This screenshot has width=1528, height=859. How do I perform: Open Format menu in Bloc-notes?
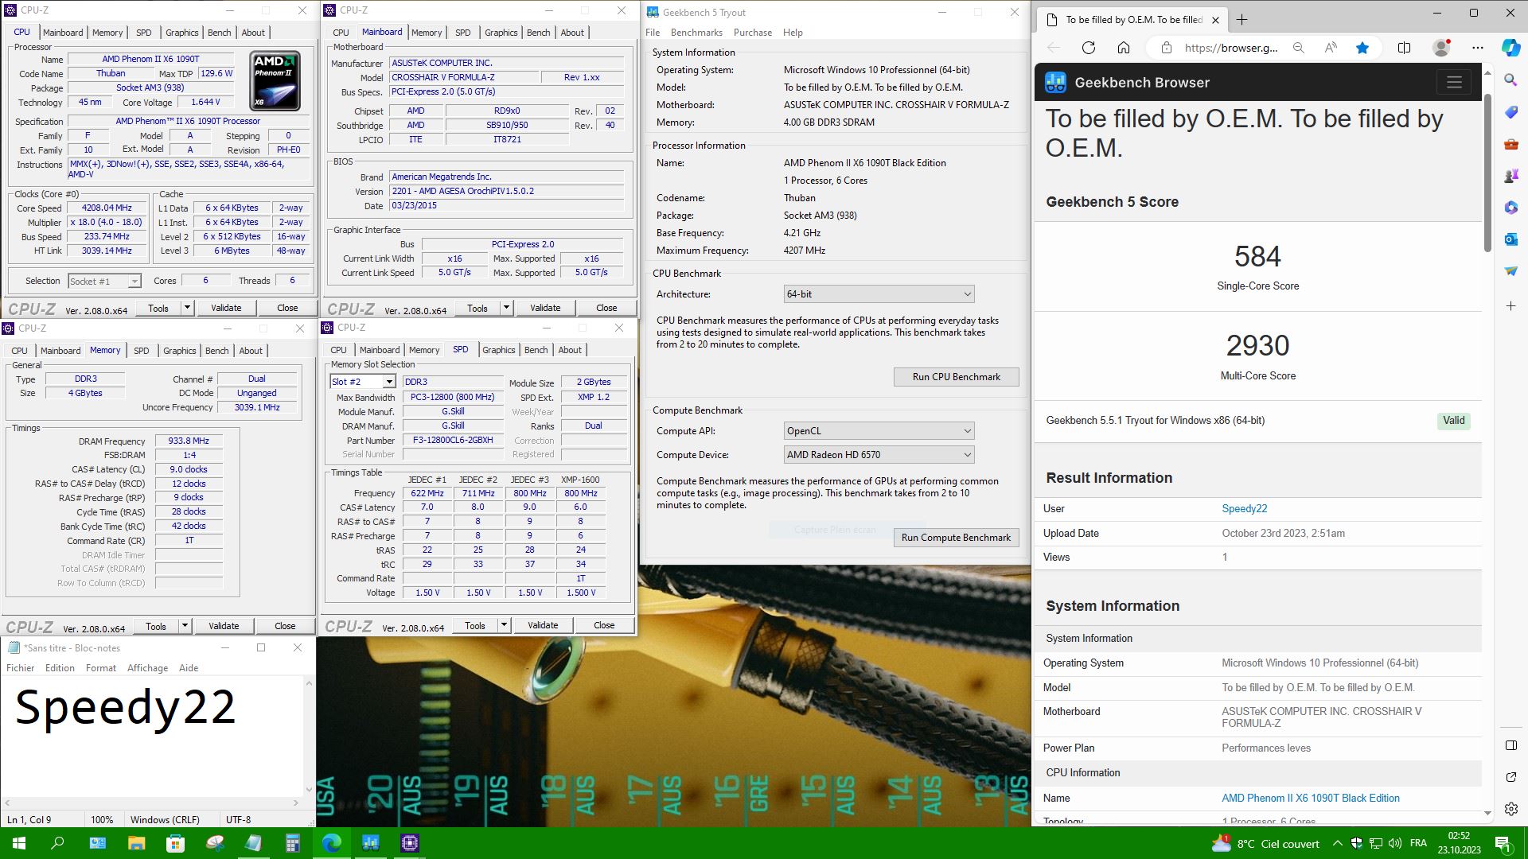tap(101, 668)
